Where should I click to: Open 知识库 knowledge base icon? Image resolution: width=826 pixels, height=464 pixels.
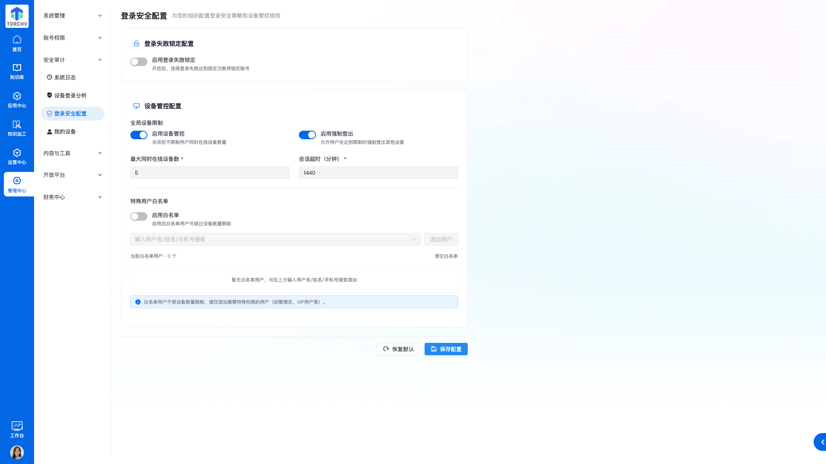[17, 72]
